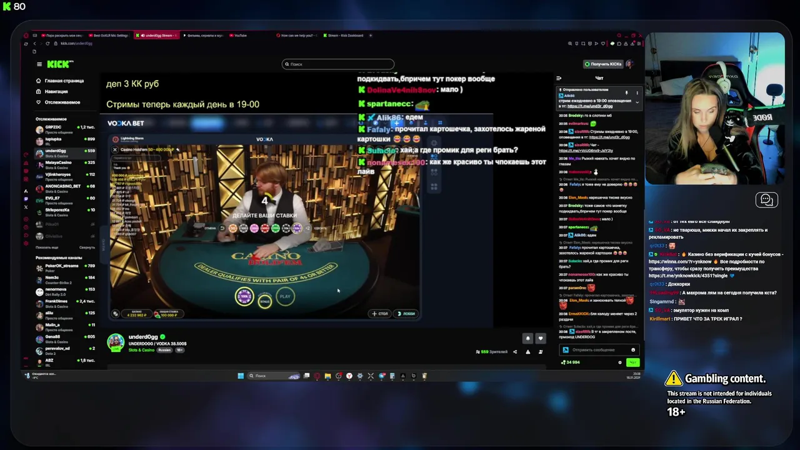Open the Kick hamburger sidebar menu
Viewport: 800px width, 450px height.
[x=39, y=64]
